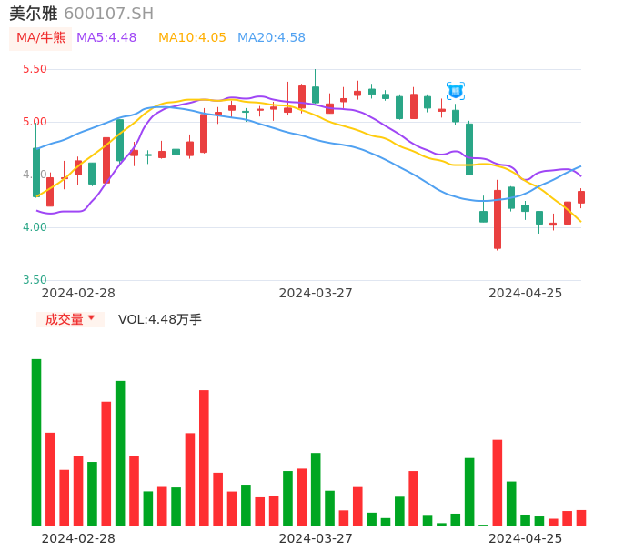The height and width of the screenshot is (551, 624).
Task: Click the 2024-03-27 date label under price chart
Action: (316, 293)
